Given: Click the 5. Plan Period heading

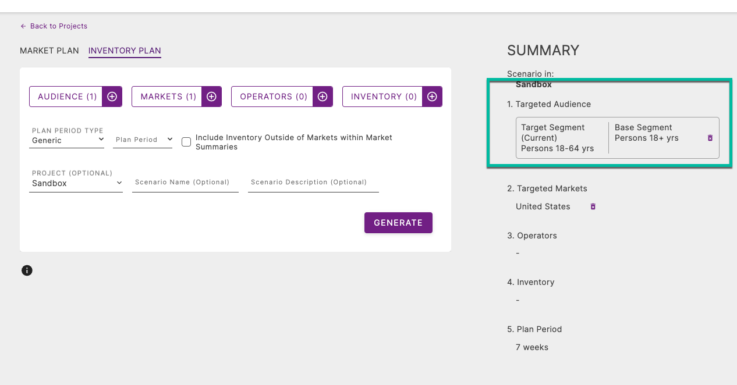Looking at the screenshot, I should pyautogui.click(x=534, y=329).
